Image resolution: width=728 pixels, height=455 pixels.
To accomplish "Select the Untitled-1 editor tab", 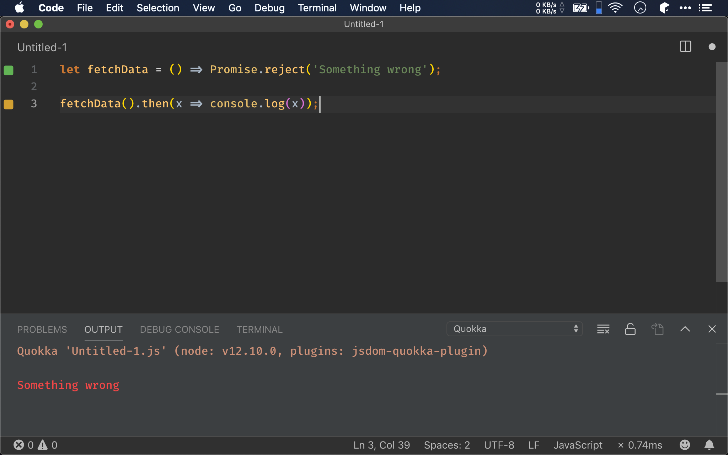I will pyautogui.click(x=42, y=47).
